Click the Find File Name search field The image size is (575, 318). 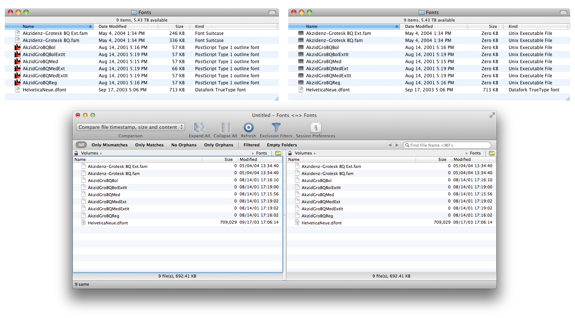click(447, 145)
